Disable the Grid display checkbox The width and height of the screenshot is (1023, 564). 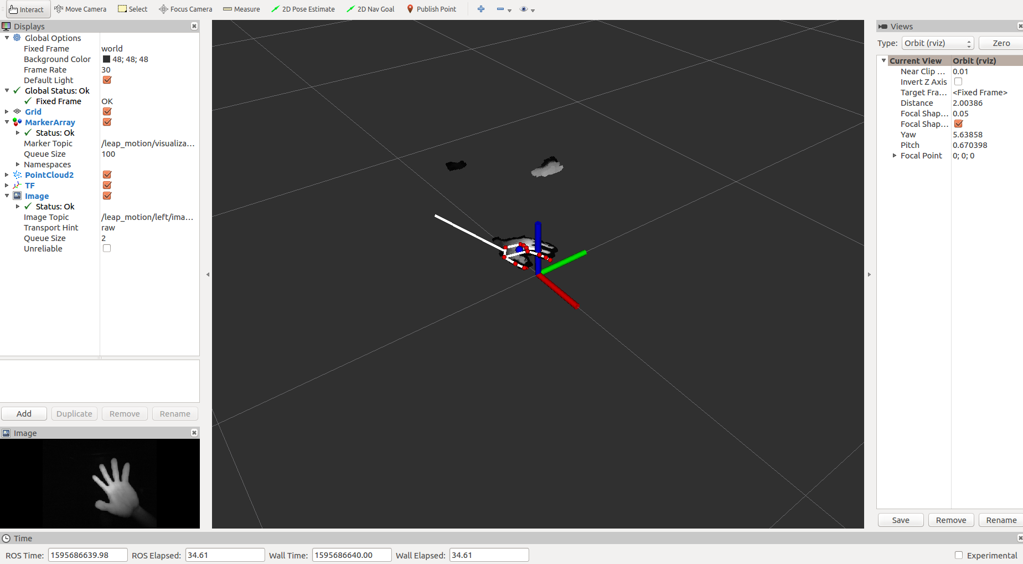(106, 111)
